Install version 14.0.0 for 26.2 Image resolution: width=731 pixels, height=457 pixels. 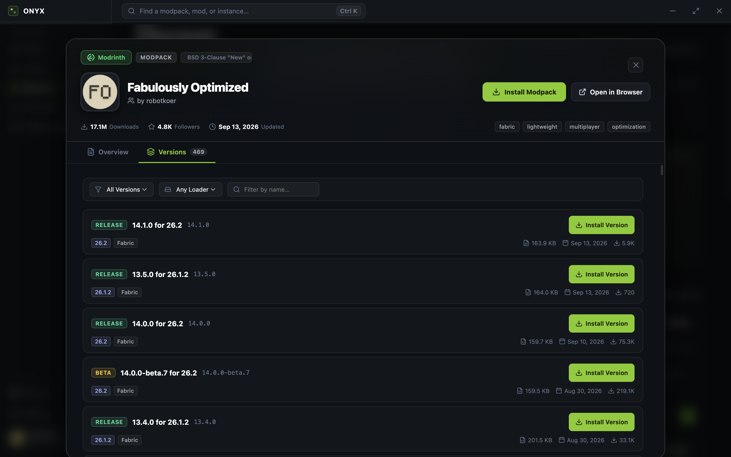pos(601,323)
